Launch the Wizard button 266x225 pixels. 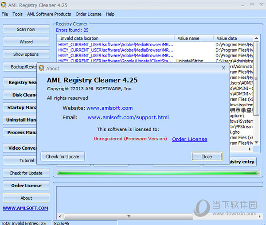click(26, 42)
